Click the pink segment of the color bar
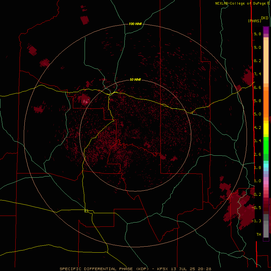Screen dimensions: 271x271 coord(266,182)
